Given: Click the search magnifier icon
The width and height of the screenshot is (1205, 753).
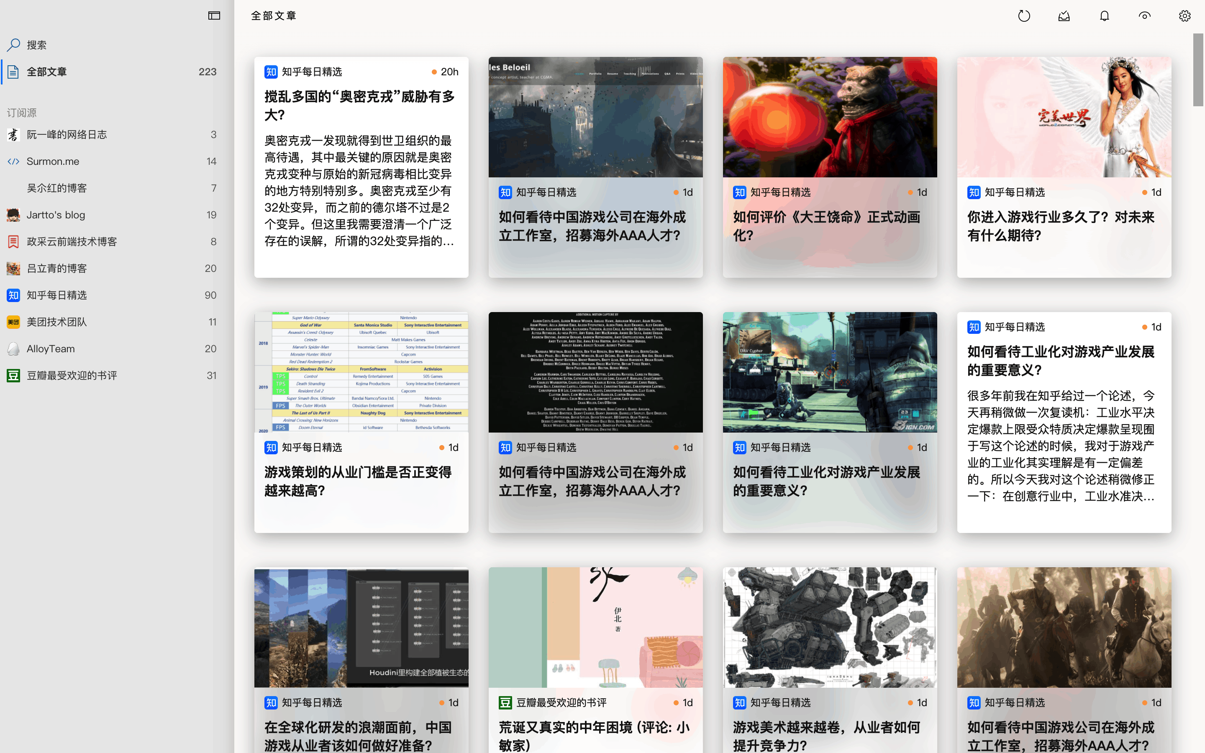Looking at the screenshot, I should tap(13, 45).
